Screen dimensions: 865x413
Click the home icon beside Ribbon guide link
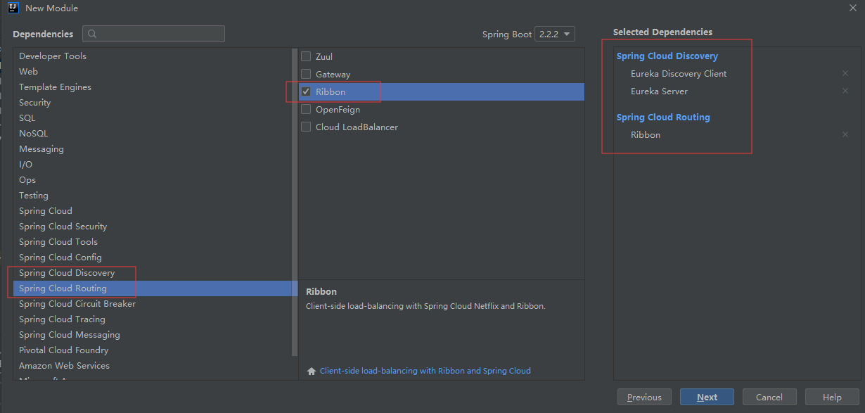(x=312, y=371)
